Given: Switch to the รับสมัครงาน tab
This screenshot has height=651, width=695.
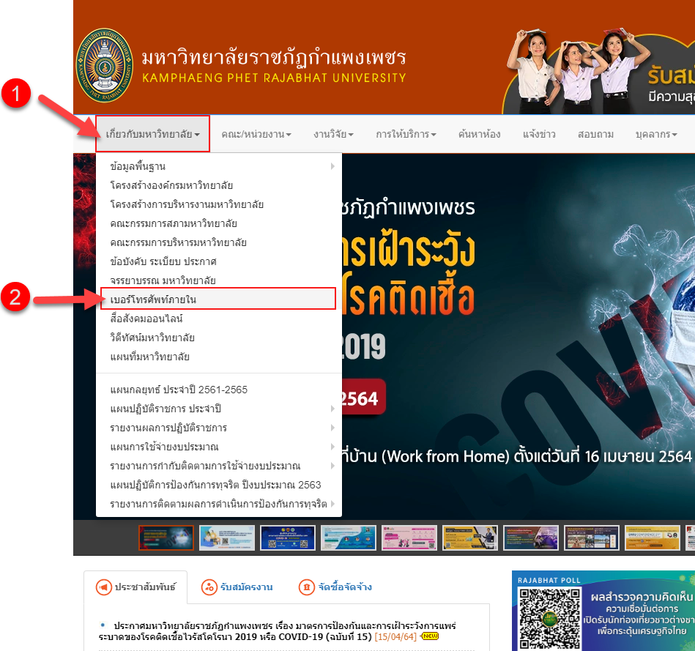Looking at the screenshot, I should [237, 587].
